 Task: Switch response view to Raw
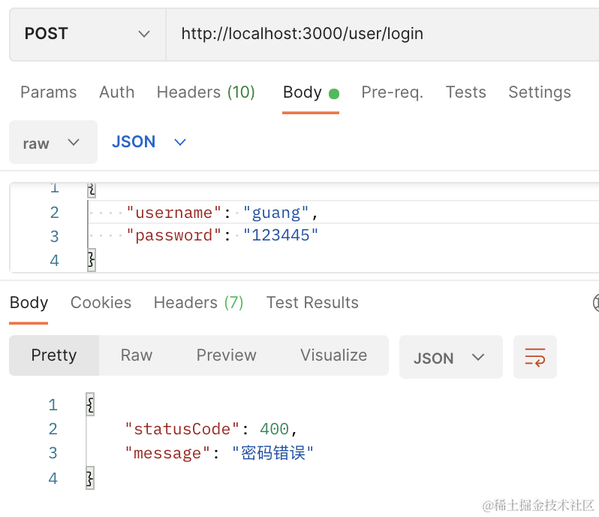point(137,355)
